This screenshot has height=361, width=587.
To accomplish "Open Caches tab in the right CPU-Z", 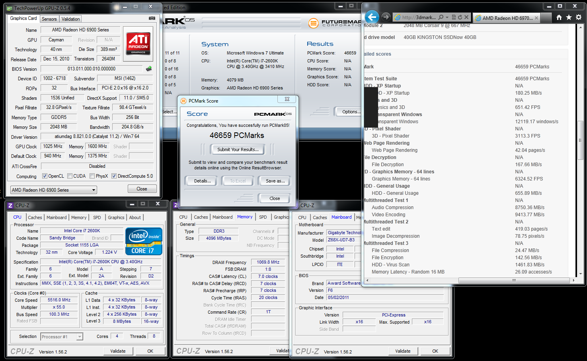I will [320, 217].
